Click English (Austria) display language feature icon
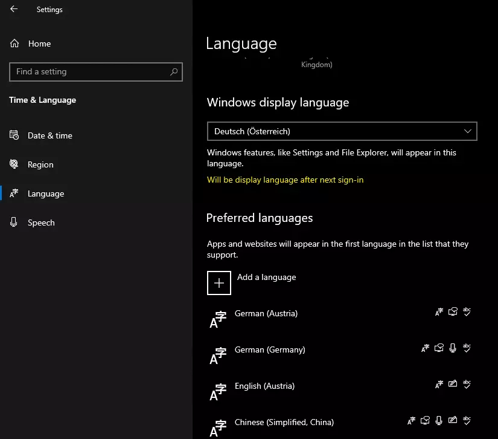 (439, 385)
